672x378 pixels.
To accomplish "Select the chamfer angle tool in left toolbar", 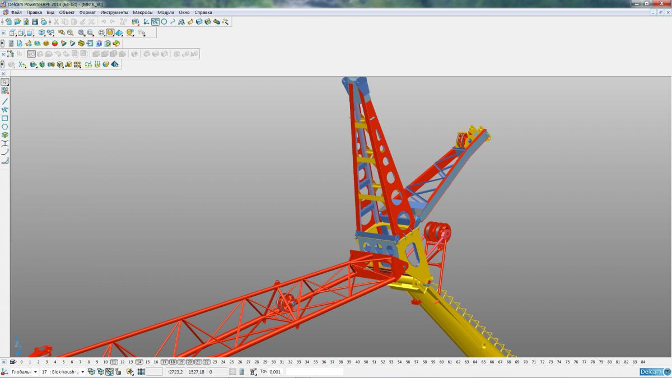I will pos(5,161).
